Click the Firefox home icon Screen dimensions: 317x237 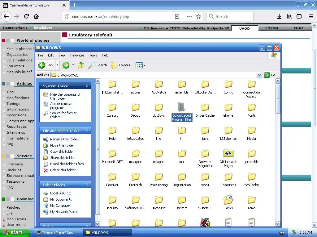coord(36,16)
